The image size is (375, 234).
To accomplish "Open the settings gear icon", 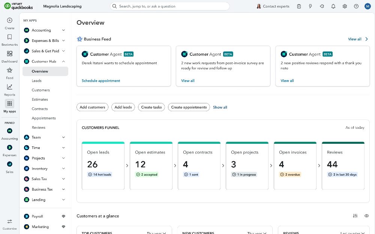I will tap(345, 6).
